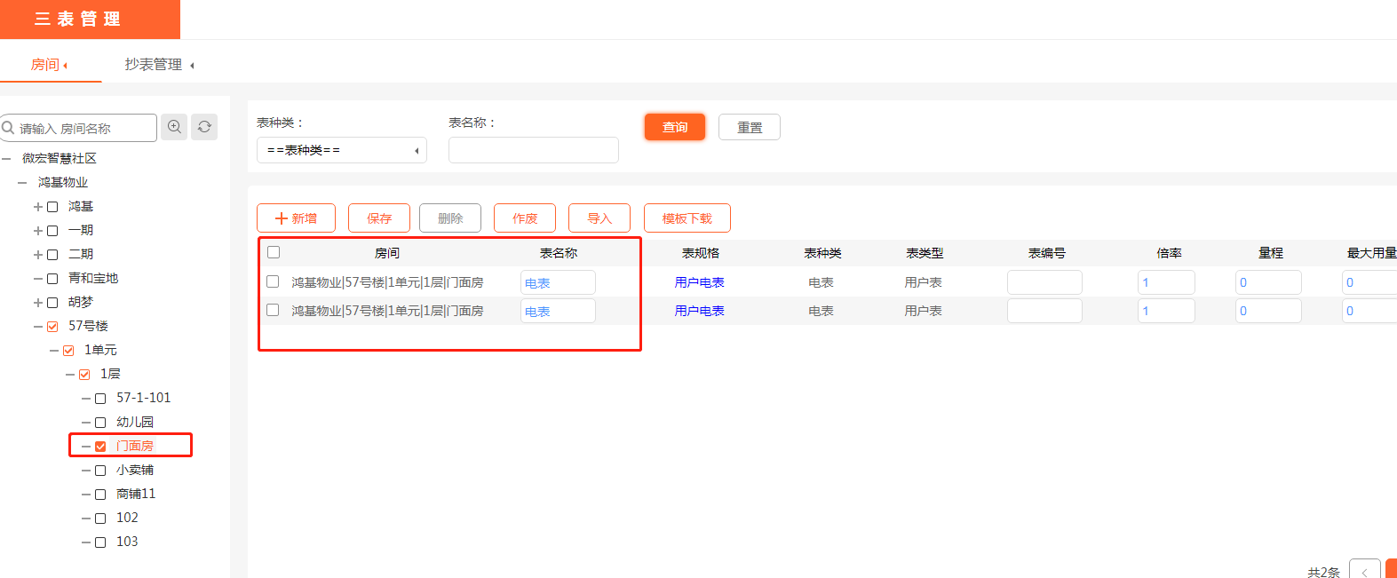Click the magnifier icon in room name search box
The height and width of the screenshot is (578, 1397).
coord(9,128)
